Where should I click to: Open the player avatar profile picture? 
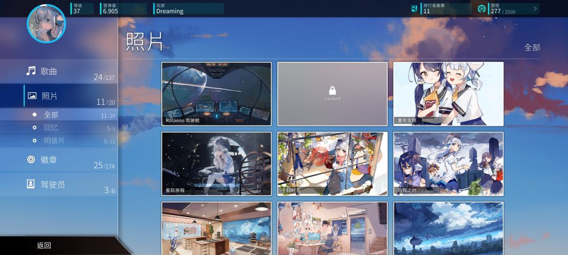(46, 24)
